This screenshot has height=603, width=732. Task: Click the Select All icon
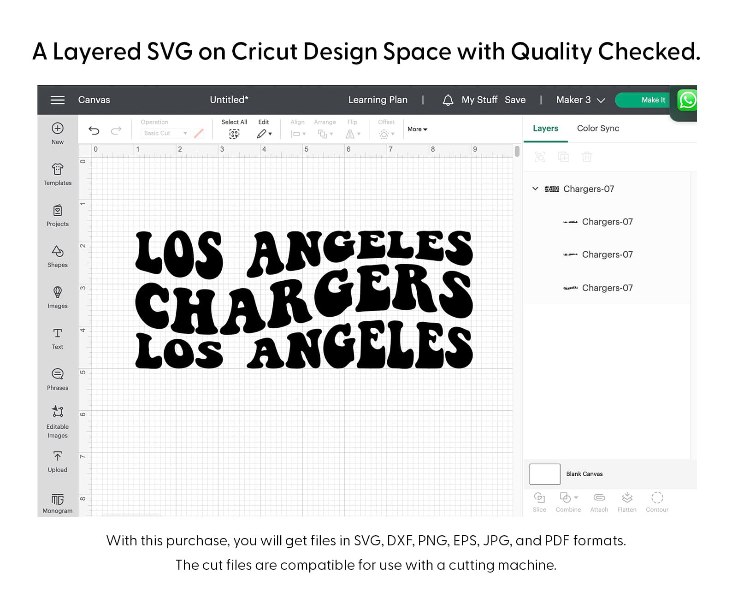pyautogui.click(x=234, y=134)
